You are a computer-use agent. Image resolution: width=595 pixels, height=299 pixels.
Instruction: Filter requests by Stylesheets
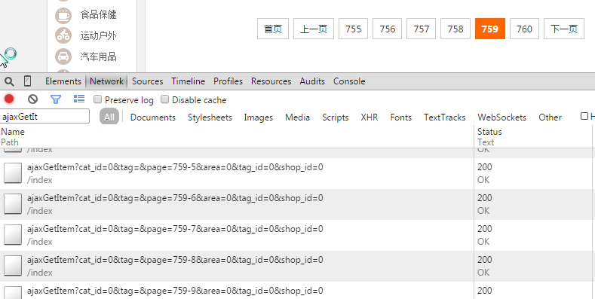(210, 117)
